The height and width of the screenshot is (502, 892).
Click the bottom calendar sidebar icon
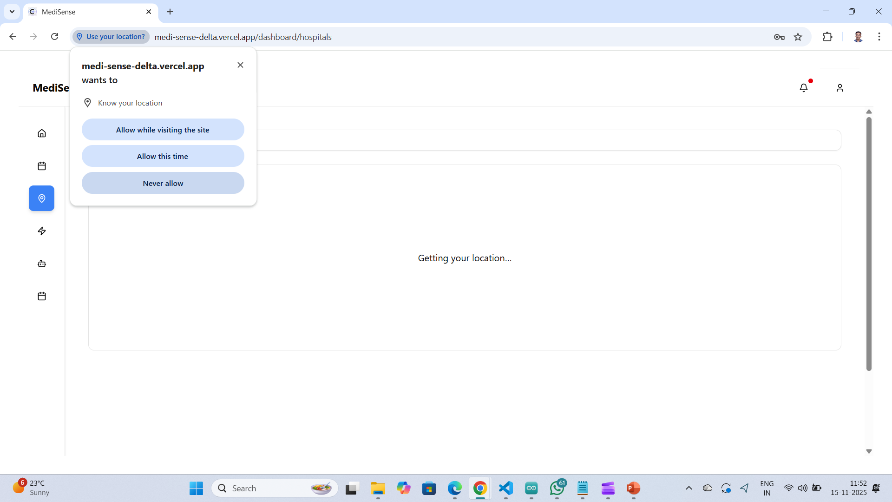pyautogui.click(x=42, y=296)
